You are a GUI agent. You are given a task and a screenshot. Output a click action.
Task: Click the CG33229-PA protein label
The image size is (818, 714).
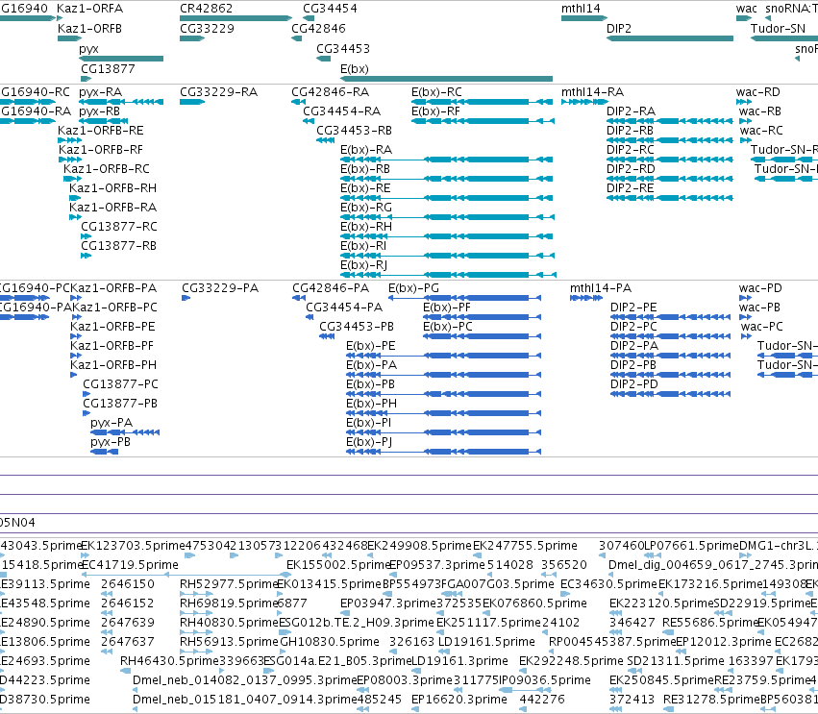(x=220, y=288)
